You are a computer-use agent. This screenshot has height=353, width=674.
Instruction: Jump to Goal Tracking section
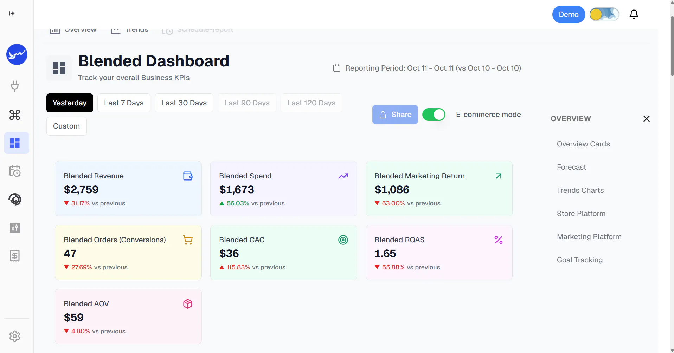click(x=580, y=260)
